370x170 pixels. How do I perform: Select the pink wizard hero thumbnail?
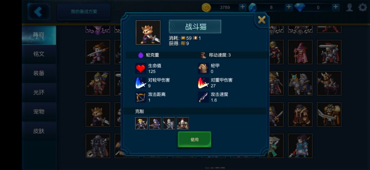300,52
